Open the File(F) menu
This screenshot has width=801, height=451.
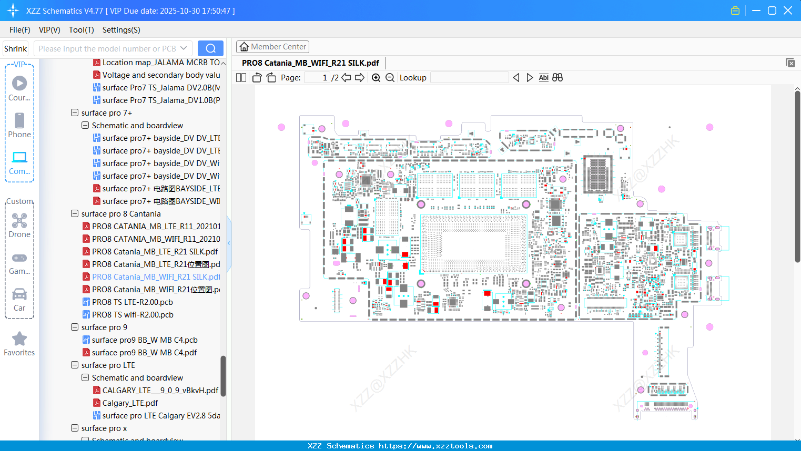(x=20, y=30)
